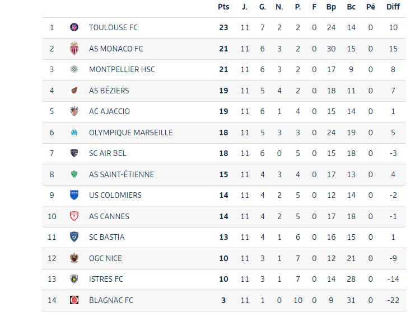Select the US Colomiers team name
Screen dimensions: 415x322
[115, 195]
